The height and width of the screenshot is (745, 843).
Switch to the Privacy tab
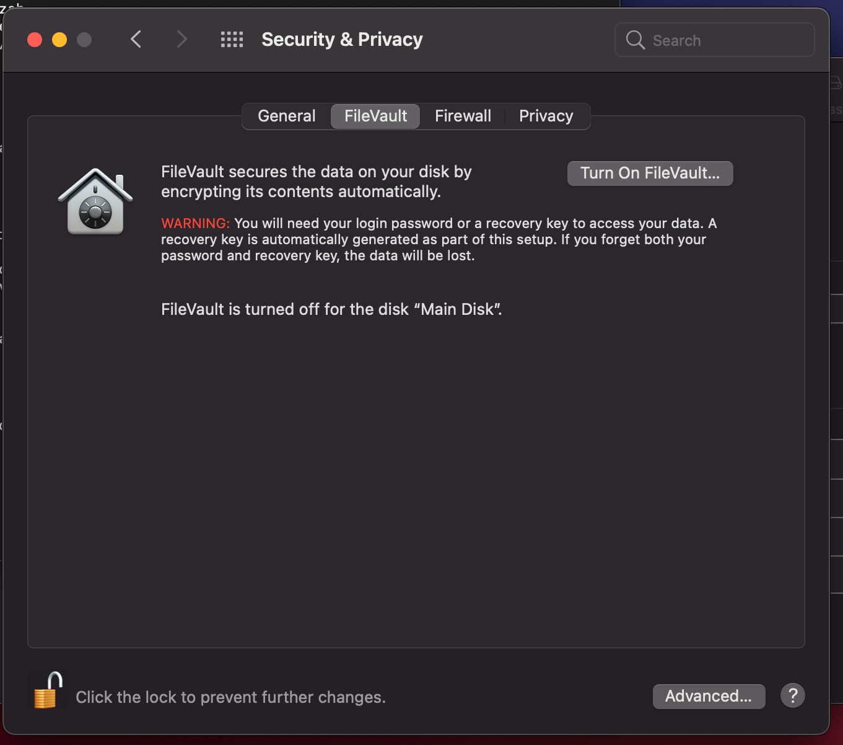click(x=546, y=116)
